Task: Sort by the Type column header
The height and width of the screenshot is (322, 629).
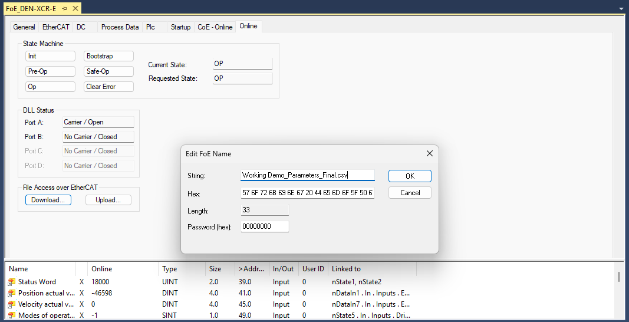Action: click(182, 269)
